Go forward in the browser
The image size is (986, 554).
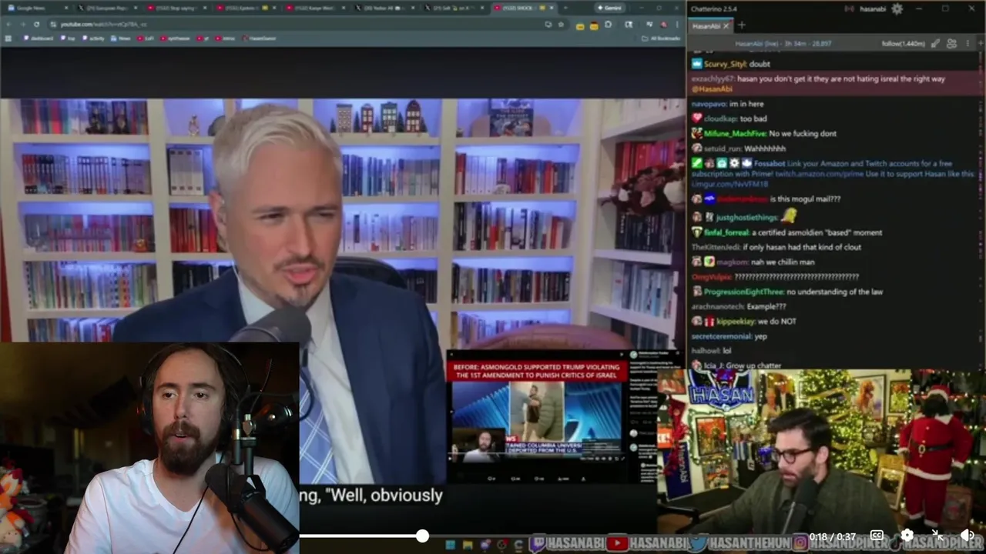22,24
